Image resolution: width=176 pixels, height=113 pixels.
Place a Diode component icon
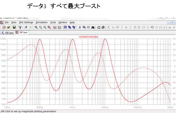pos(135,27)
